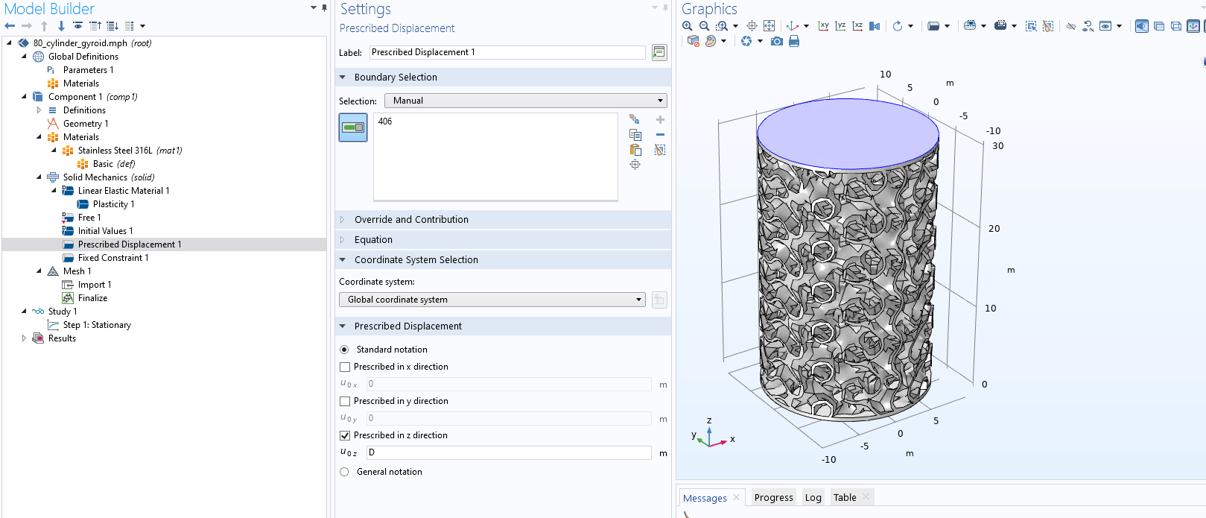Viewport: 1206px width, 518px height.
Task: Open the Coordinate system dropdown
Action: pyautogui.click(x=492, y=300)
